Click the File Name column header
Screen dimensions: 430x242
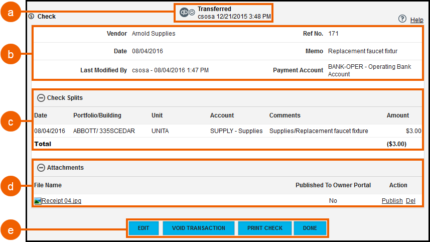click(x=48, y=185)
